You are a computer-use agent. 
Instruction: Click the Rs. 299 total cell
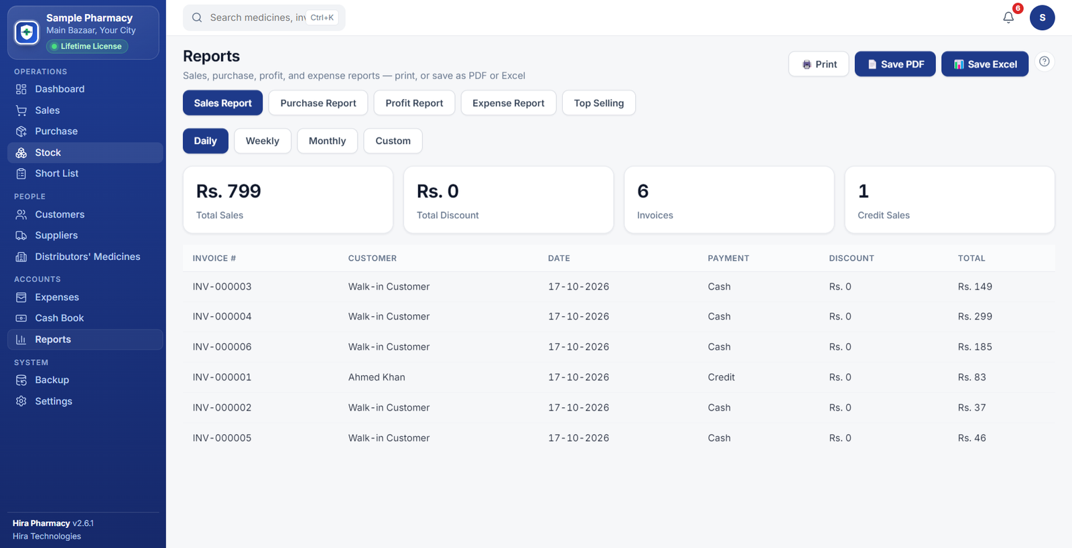[x=975, y=317]
